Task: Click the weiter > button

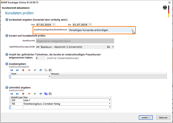Action: (x=146, y=118)
